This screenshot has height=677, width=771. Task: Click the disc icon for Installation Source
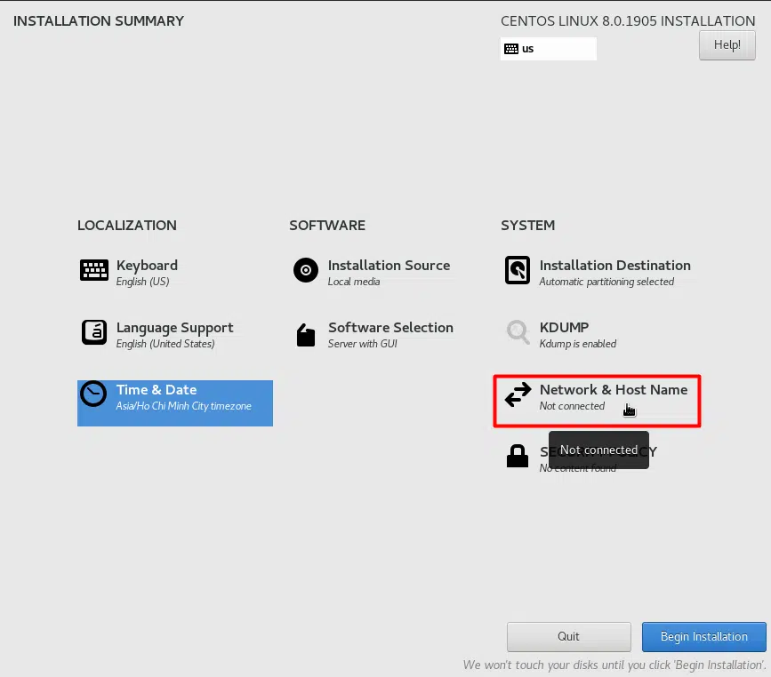coord(306,271)
